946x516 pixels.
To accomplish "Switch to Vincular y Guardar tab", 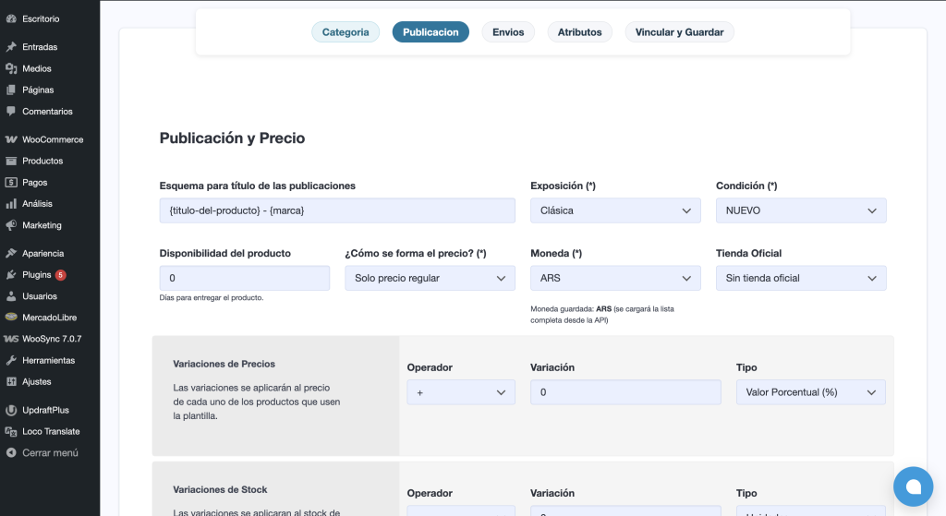I will click(679, 32).
